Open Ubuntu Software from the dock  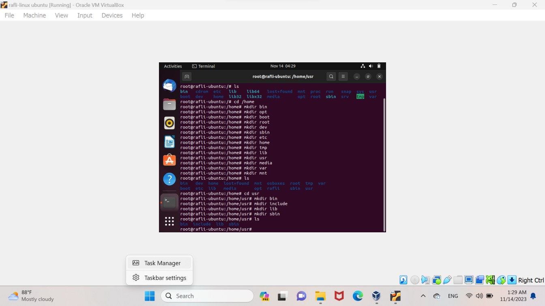click(x=170, y=160)
